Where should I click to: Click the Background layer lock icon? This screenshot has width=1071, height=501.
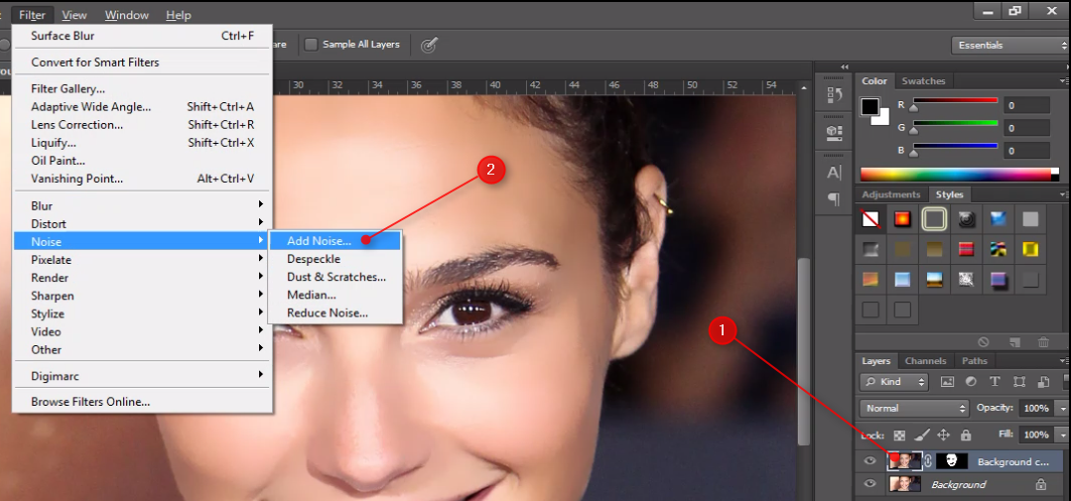(x=1041, y=484)
